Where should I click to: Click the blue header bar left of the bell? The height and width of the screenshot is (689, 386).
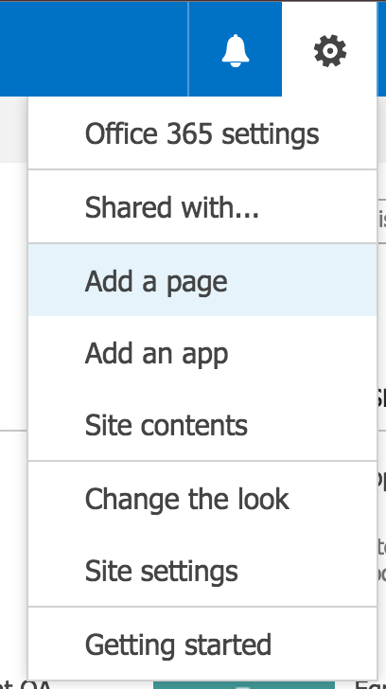click(94, 49)
